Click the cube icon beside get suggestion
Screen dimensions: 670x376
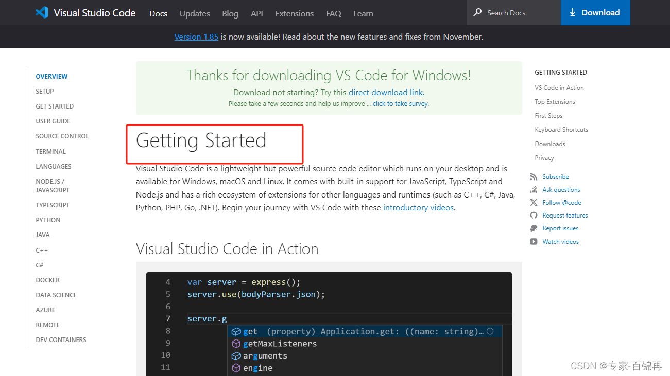(236, 332)
